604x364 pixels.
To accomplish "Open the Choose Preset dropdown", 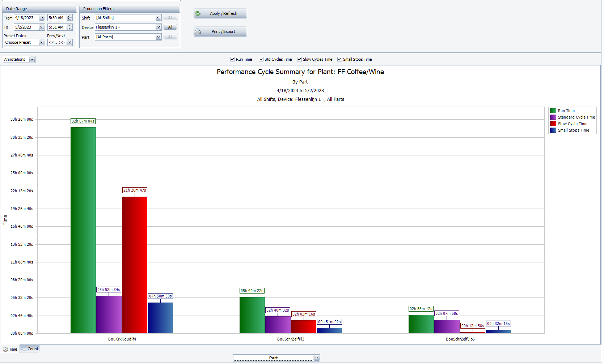I will tap(41, 42).
